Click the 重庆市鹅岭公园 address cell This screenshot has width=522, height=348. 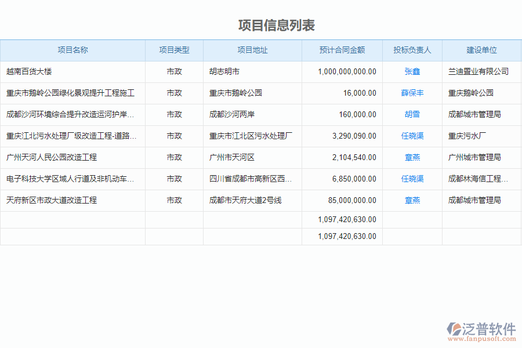(x=234, y=93)
